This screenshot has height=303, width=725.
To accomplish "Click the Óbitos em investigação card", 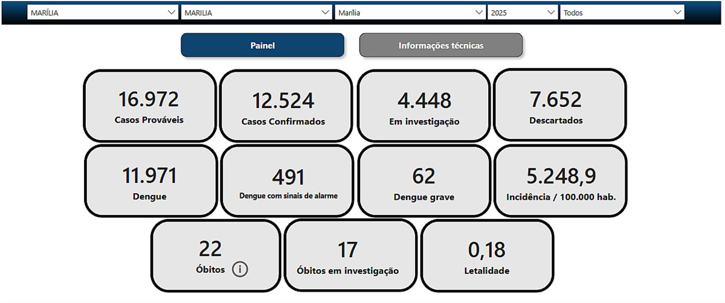I will [350, 256].
